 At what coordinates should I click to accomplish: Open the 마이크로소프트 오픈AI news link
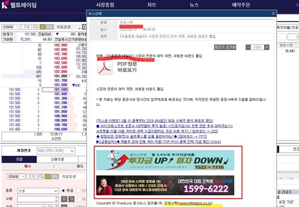[x=164, y=126]
